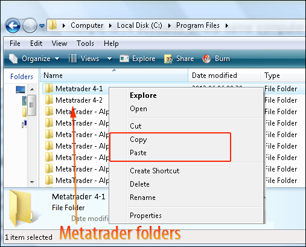The height and width of the screenshot is (247, 306).
Task: Sort by the Name column header
Action: [114, 75]
